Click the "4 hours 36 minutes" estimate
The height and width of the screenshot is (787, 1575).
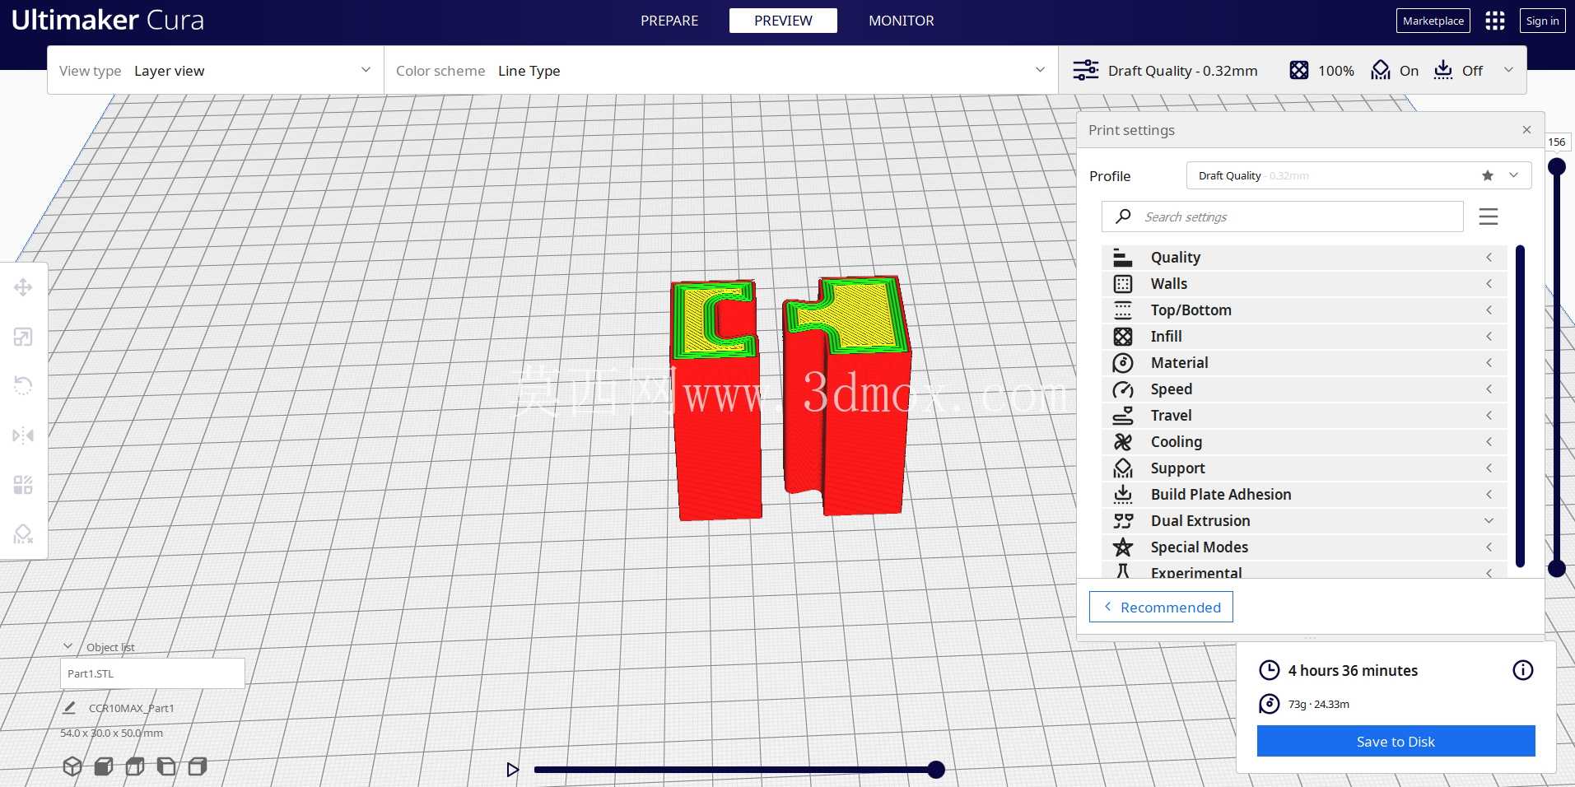click(1353, 670)
